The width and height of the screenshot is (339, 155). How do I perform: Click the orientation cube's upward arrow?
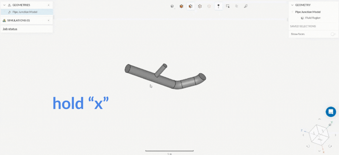point(319,119)
